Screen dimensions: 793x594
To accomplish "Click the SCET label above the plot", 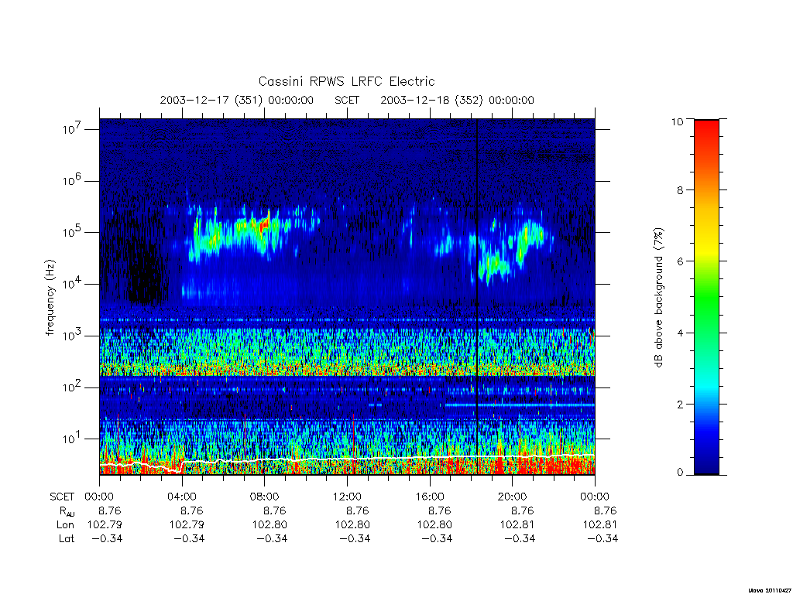I will tap(346, 100).
